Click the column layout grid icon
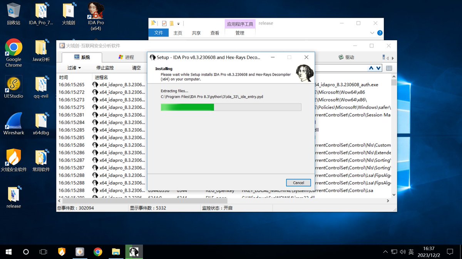 pyautogui.click(x=389, y=68)
